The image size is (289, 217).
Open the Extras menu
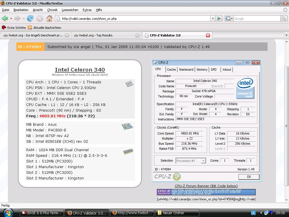click(87, 10)
